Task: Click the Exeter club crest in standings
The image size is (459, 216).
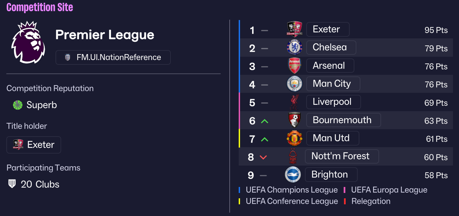Action: (x=295, y=29)
